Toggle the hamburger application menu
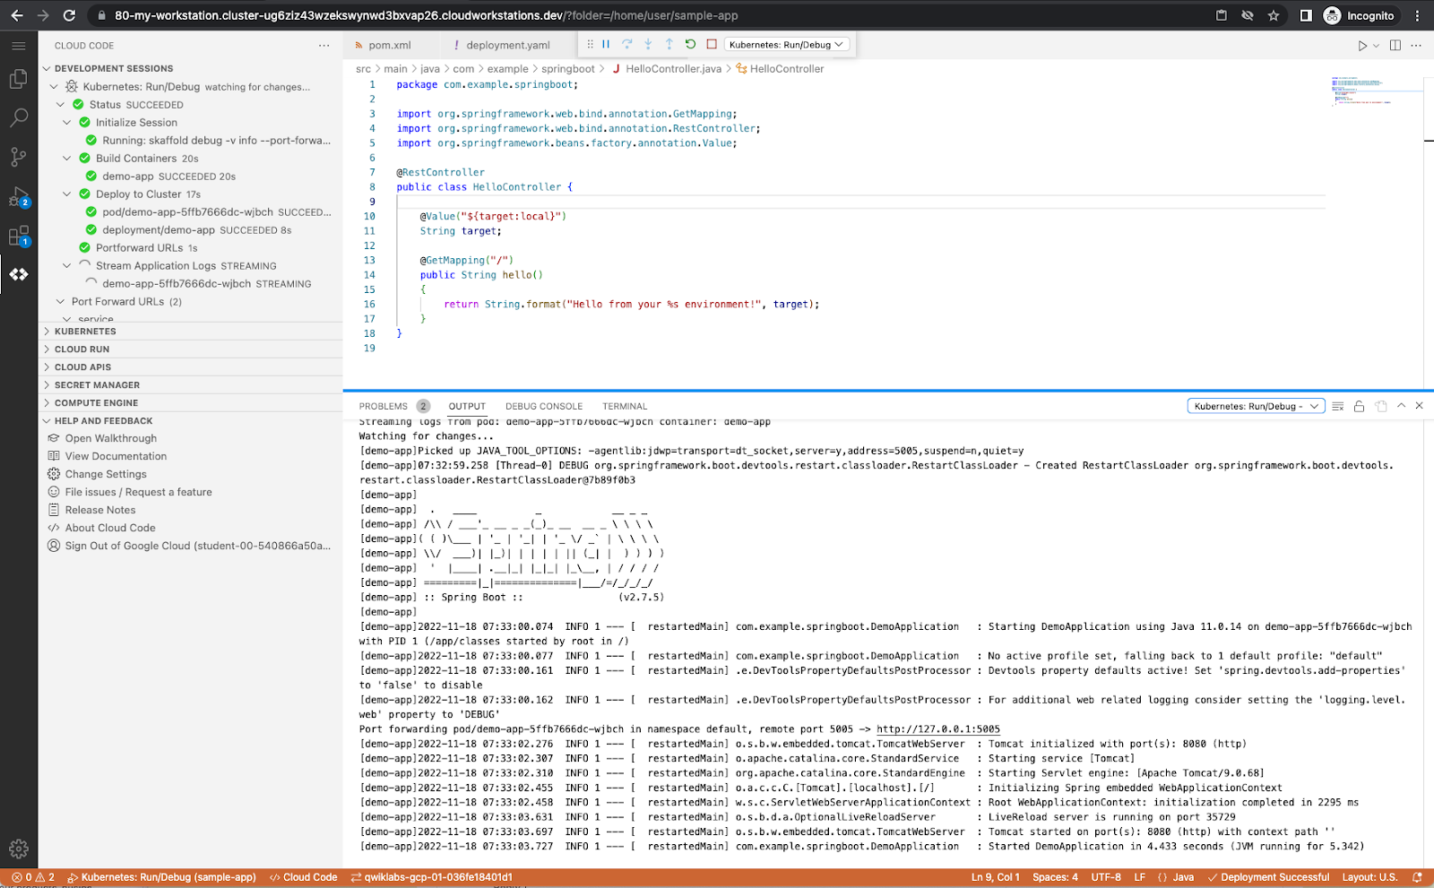The height and width of the screenshot is (888, 1434). click(18, 45)
